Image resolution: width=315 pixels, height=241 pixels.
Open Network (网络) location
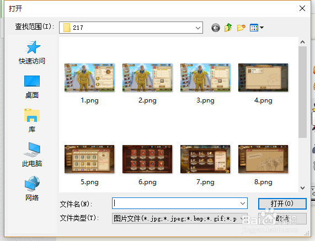32,189
